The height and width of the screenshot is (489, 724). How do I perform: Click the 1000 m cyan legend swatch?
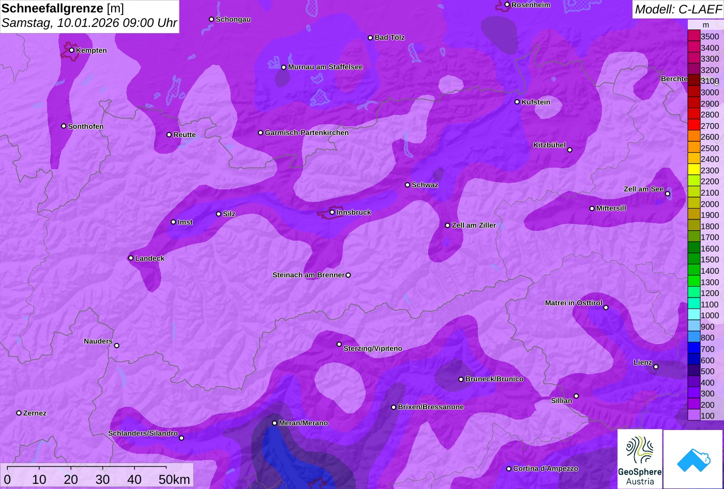693,315
